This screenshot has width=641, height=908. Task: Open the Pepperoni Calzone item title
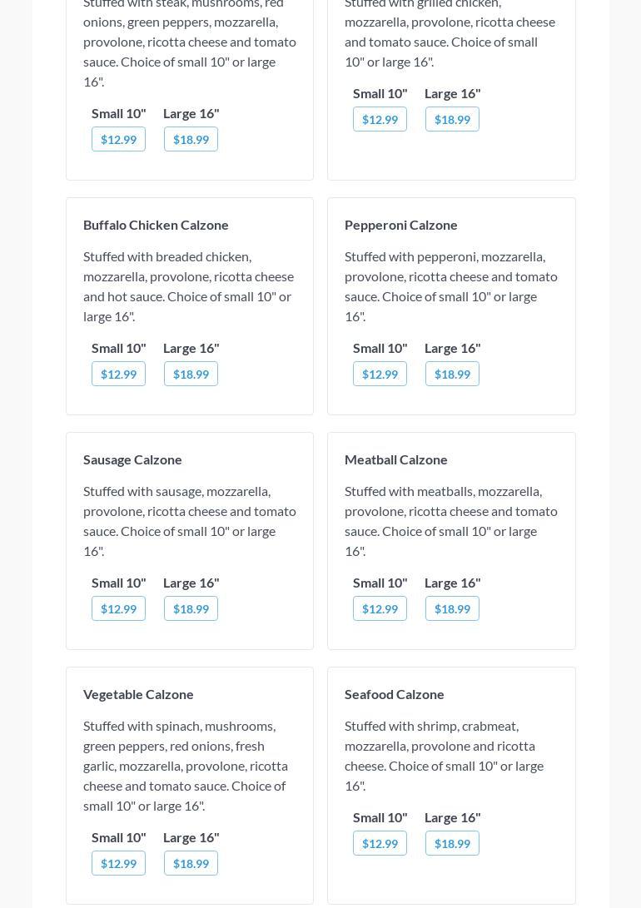tap(400, 225)
